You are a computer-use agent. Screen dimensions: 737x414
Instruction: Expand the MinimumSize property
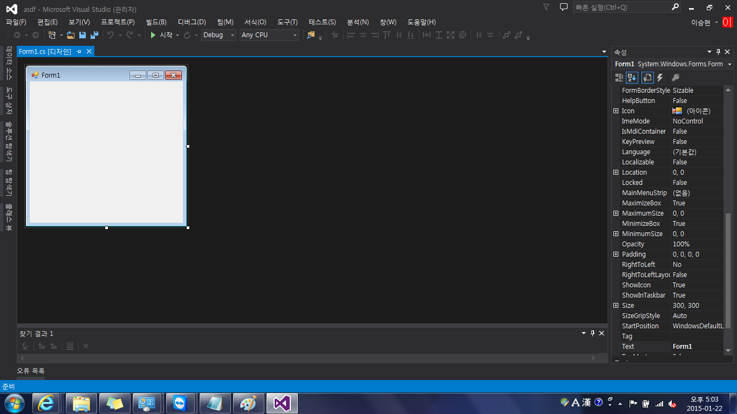pos(616,234)
